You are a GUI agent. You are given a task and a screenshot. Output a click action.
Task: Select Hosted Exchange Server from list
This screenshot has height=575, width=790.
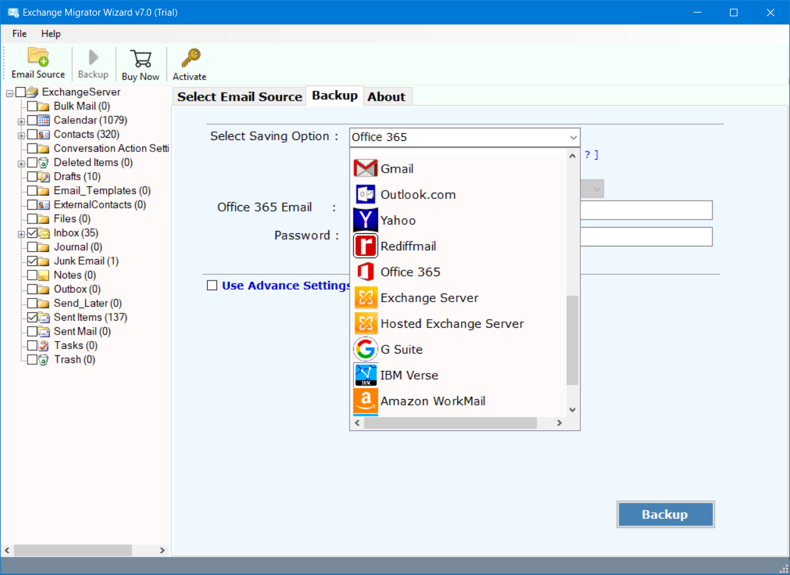[452, 323]
